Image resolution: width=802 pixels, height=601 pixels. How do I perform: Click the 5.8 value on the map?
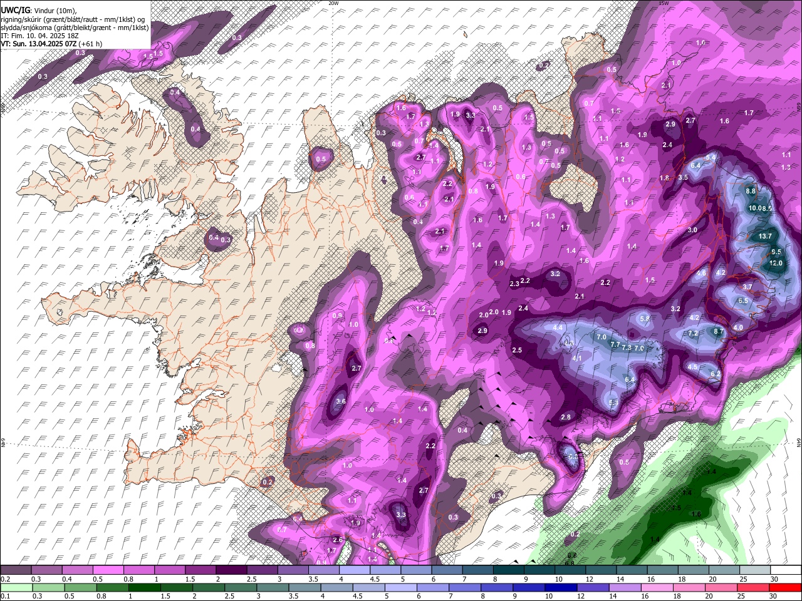645,319
